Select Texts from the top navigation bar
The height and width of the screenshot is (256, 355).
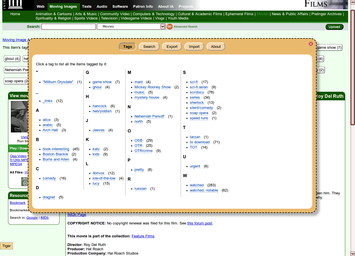tap(87, 6)
